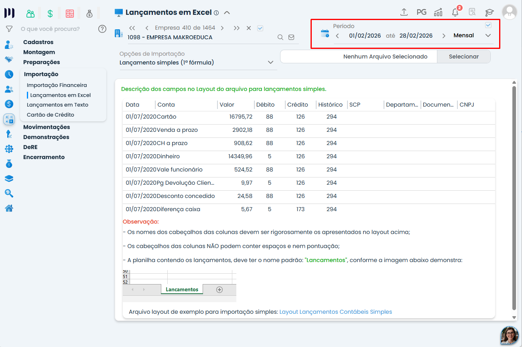Jump to last company double arrow
This screenshot has width=522, height=347.
(237, 28)
